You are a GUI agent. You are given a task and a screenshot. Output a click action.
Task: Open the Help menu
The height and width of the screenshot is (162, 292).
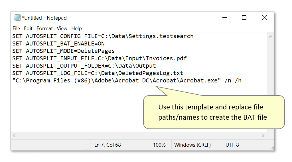[x=76, y=28]
